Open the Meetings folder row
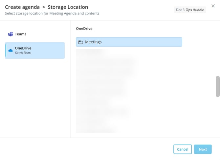The image size is (220, 160). tap(129, 42)
